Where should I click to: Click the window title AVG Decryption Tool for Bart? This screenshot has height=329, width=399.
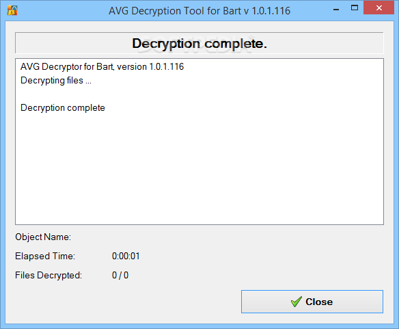pyautogui.click(x=199, y=11)
